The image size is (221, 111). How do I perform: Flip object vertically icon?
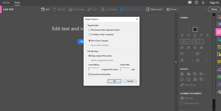(x=182, y=74)
